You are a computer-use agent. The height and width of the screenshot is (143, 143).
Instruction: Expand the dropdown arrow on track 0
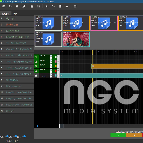point(58,75)
